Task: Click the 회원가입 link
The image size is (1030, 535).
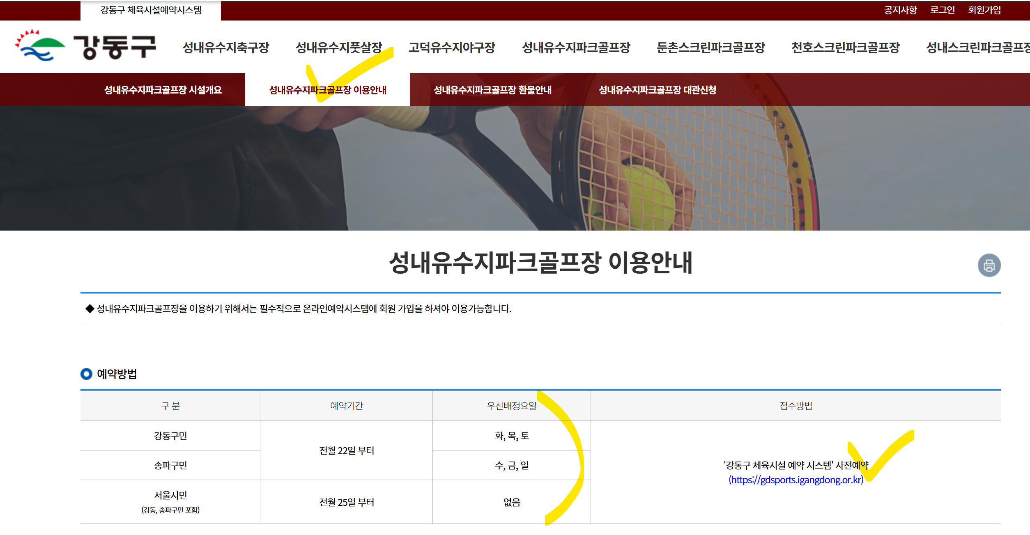Action: point(984,10)
